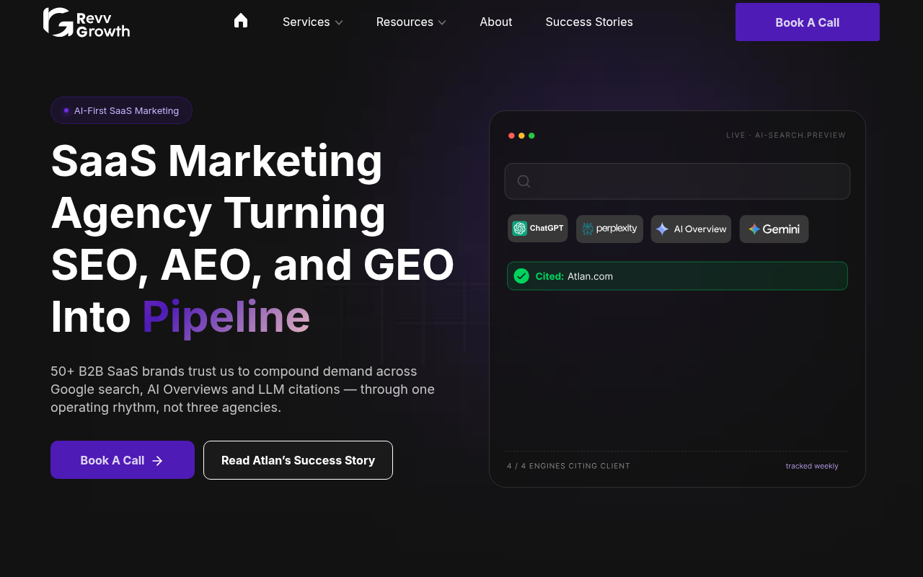Expand the Services dropdown menu

(313, 22)
